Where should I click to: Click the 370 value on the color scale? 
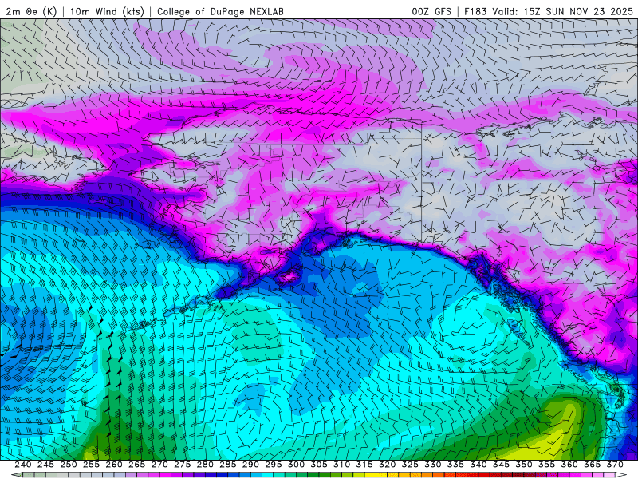[615, 465]
